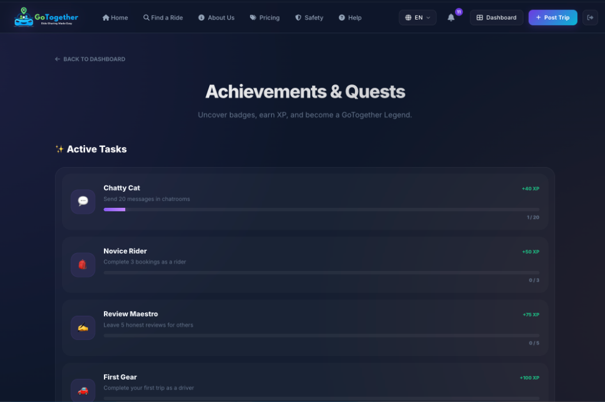605x402 pixels.
Task: Click the sparkles icon beside Active Tasks
Action: tap(60, 149)
